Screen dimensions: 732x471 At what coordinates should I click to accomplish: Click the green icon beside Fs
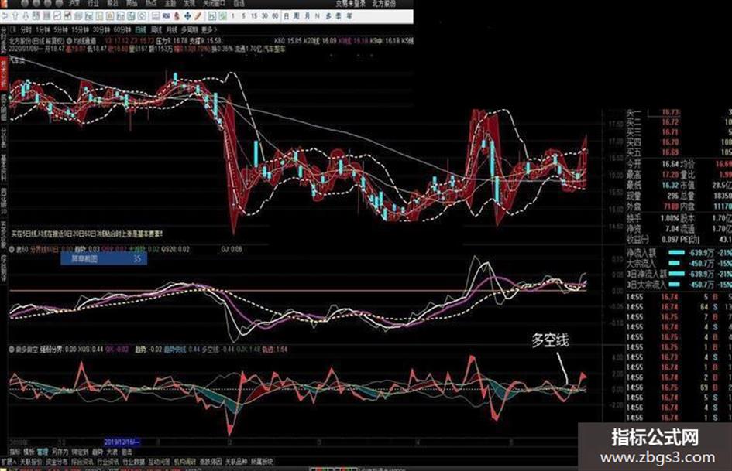(223, 16)
